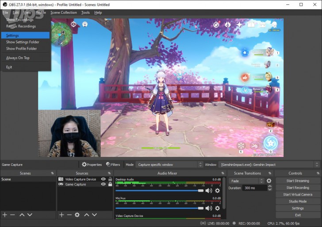
Task: Open the Profile menu
Action: (x=41, y=12)
